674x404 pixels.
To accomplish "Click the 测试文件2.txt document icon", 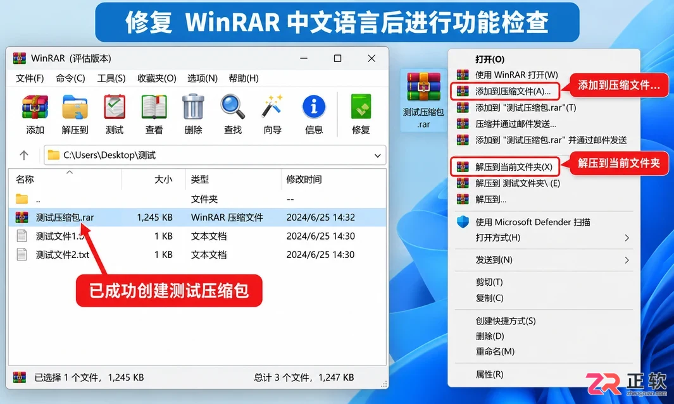I will point(22,255).
